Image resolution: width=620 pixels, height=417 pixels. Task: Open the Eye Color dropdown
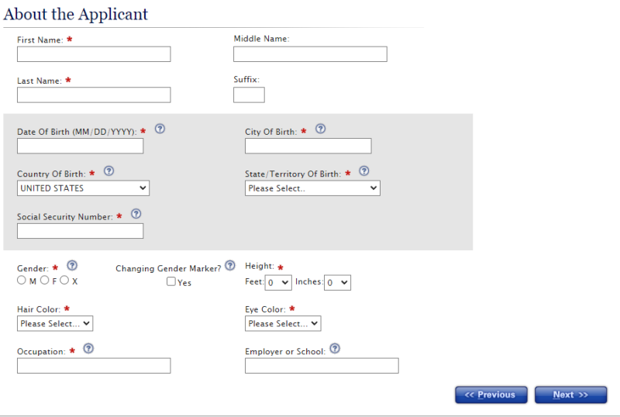[x=283, y=323]
